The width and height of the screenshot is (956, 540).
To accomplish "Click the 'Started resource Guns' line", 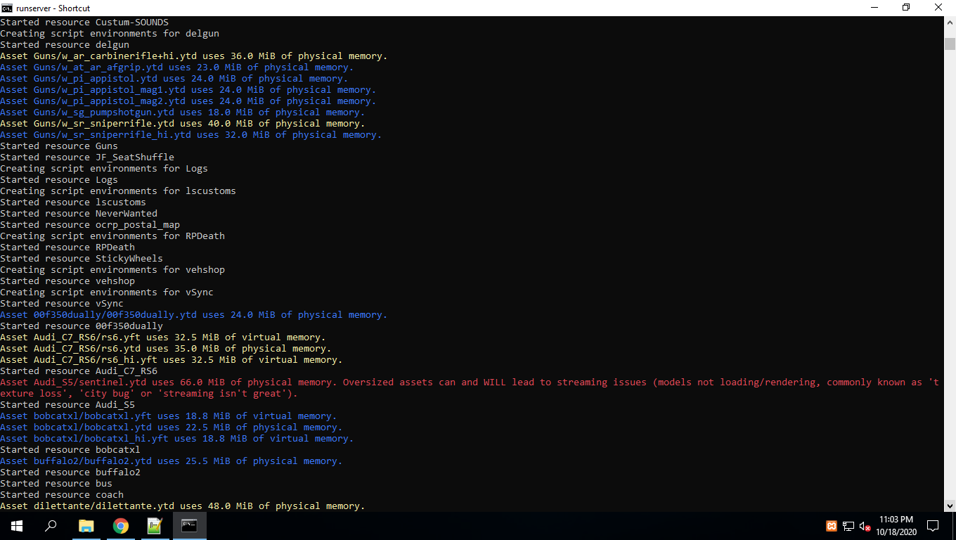I will (59, 146).
